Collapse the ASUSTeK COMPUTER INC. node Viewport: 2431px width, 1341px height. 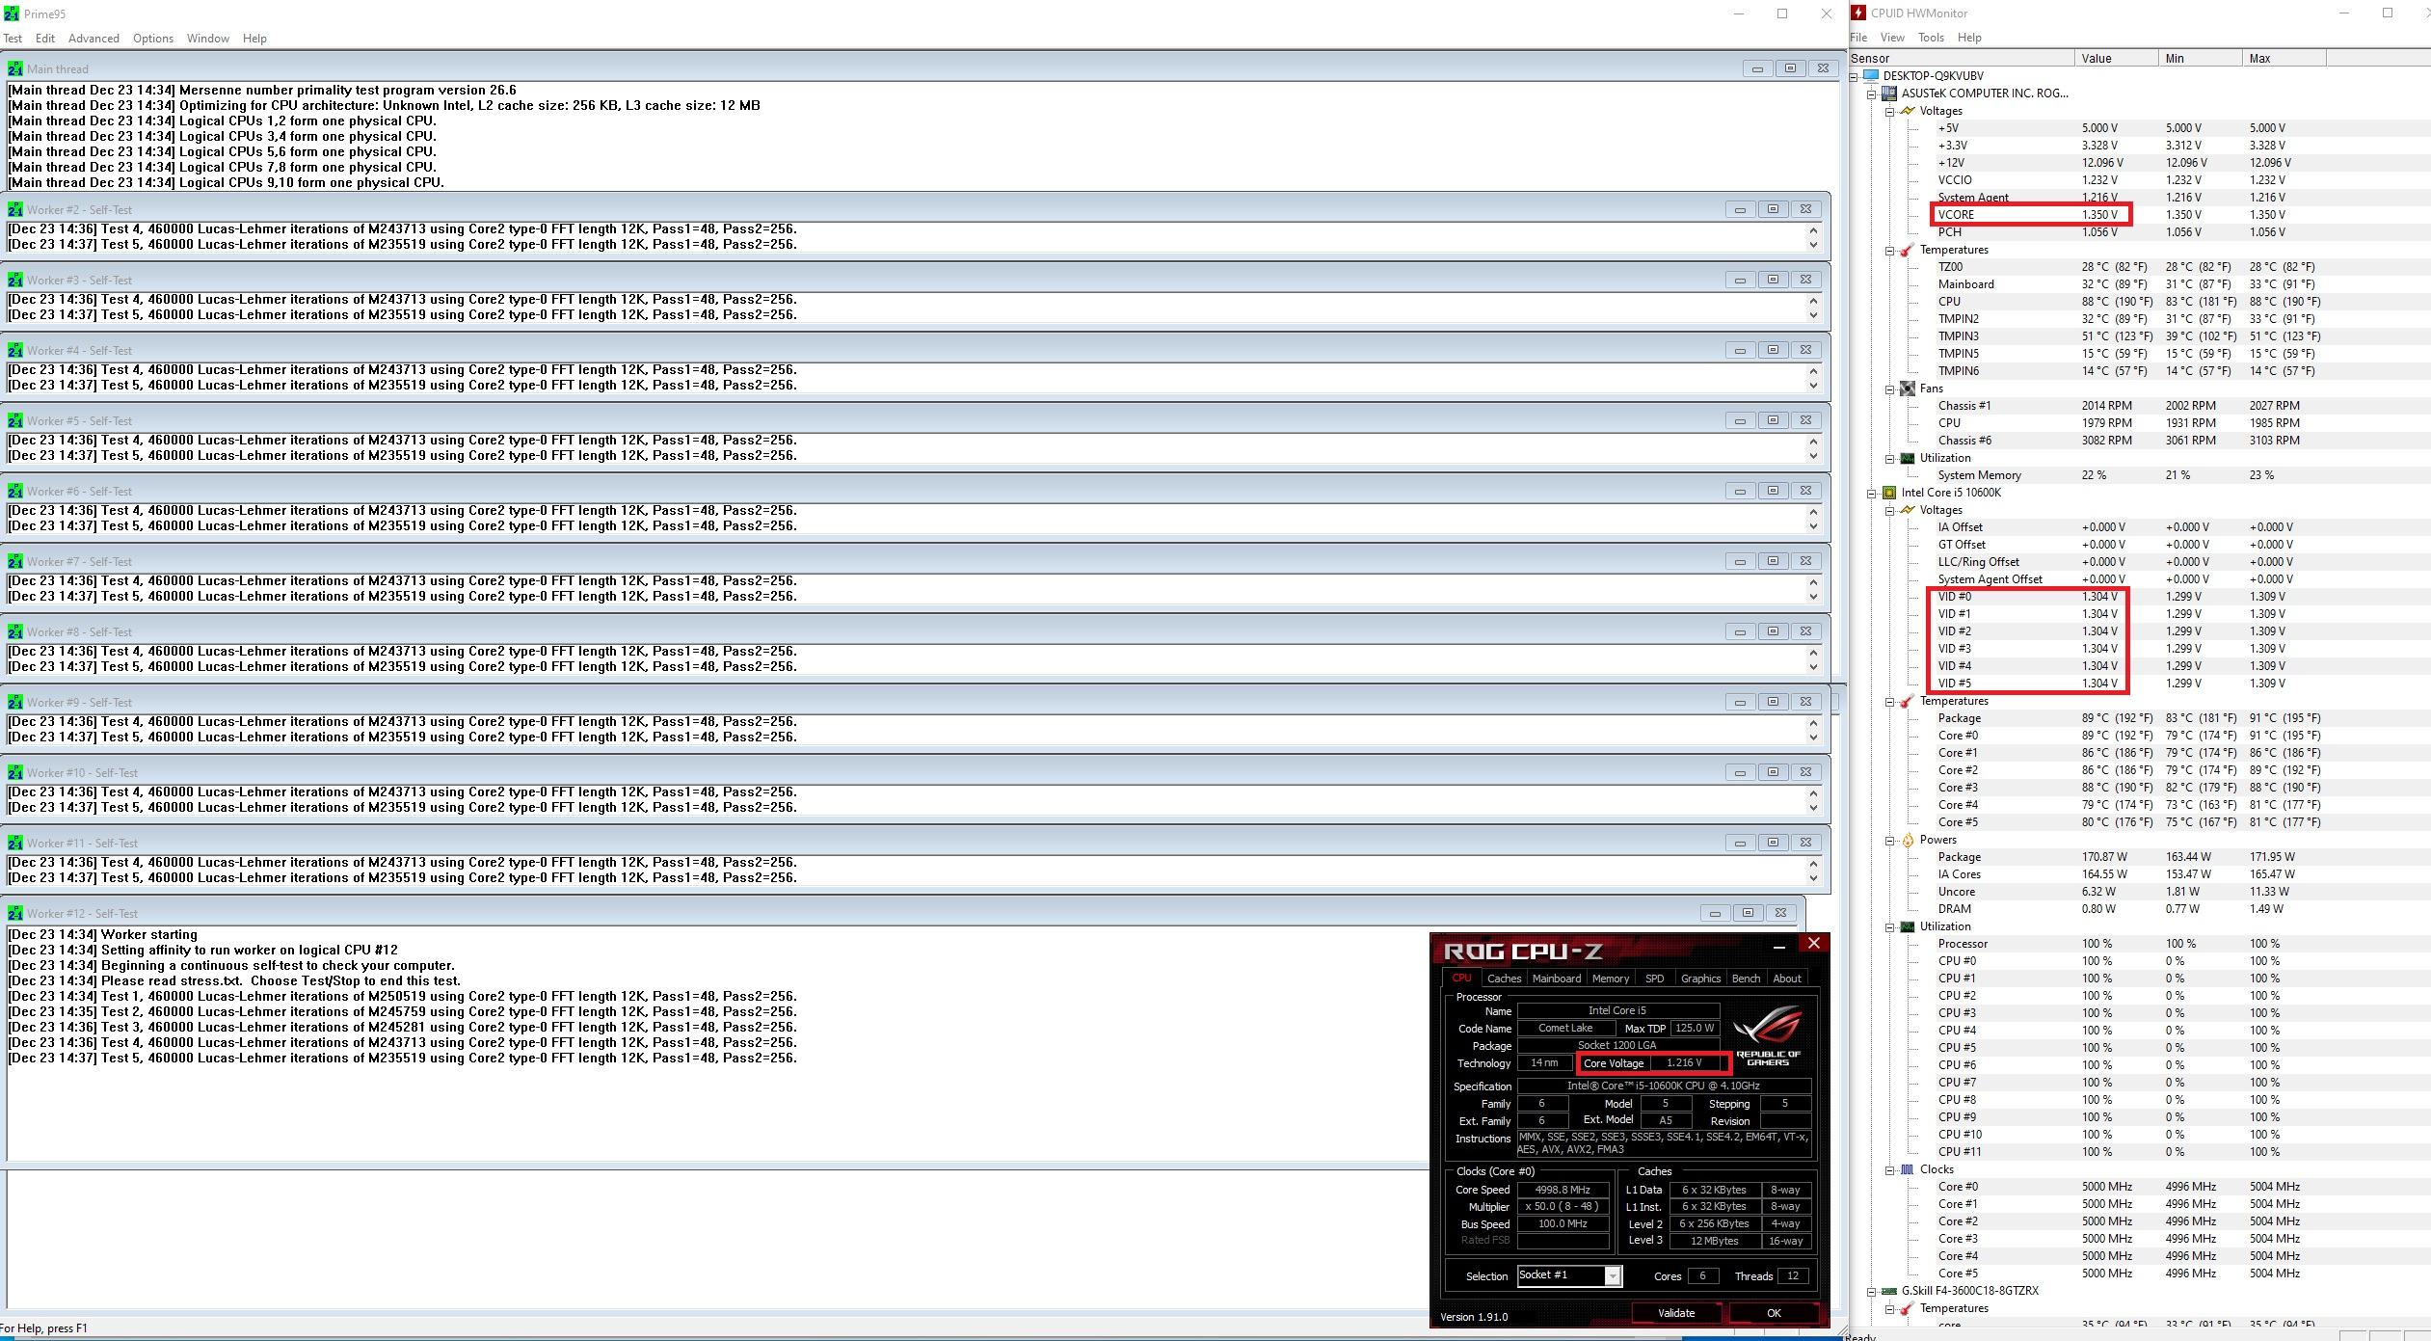(x=1872, y=94)
